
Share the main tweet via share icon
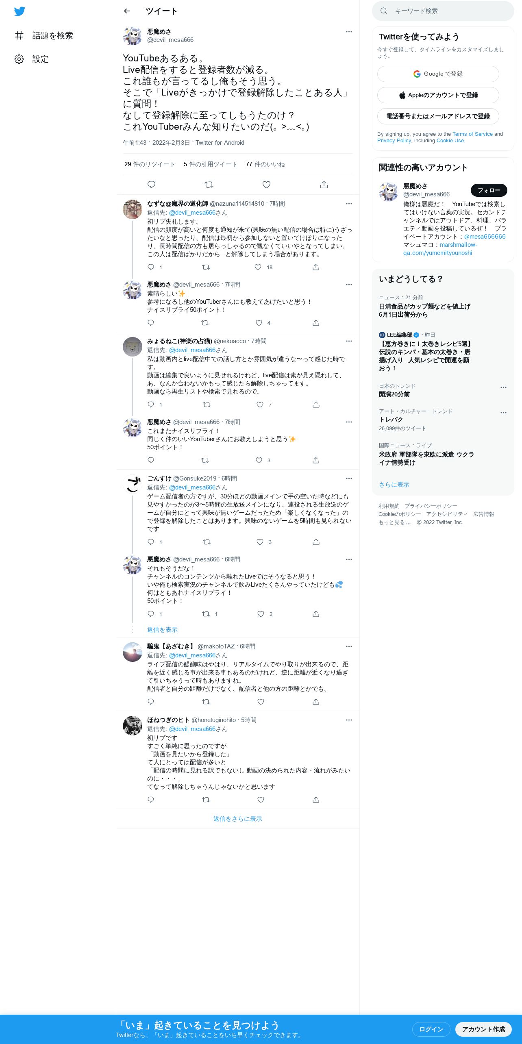pos(324,185)
